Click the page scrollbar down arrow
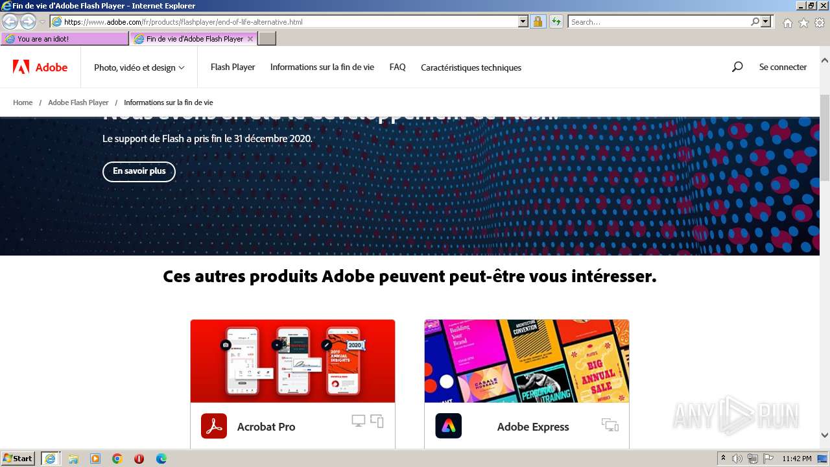Image resolution: width=830 pixels, height=467 pixels. click(825, 436)
